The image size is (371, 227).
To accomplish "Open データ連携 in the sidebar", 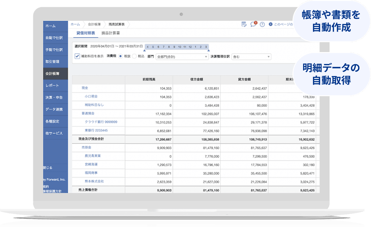I will click(55, 109).
